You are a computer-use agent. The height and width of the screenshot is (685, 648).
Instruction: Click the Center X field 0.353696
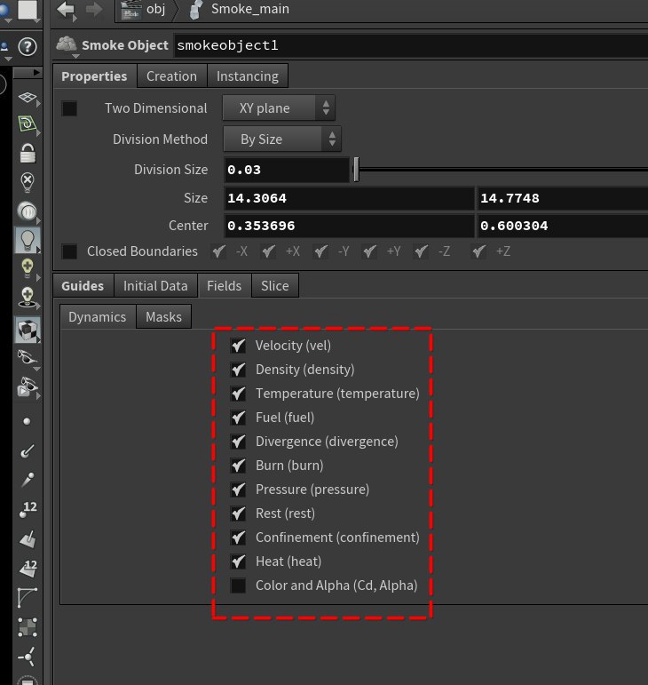click(349, 226)
